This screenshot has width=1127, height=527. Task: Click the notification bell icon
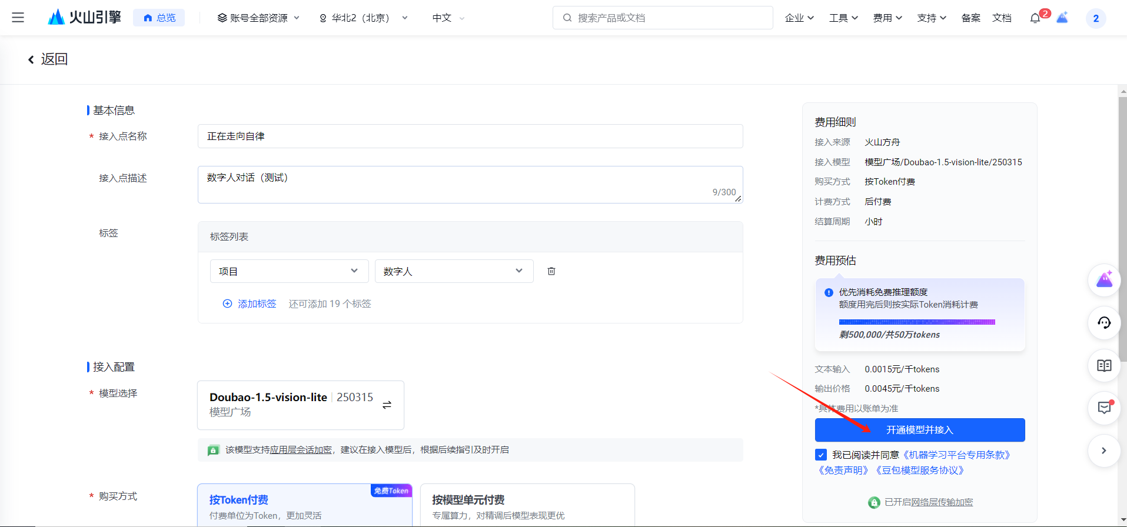[1035, 18]
